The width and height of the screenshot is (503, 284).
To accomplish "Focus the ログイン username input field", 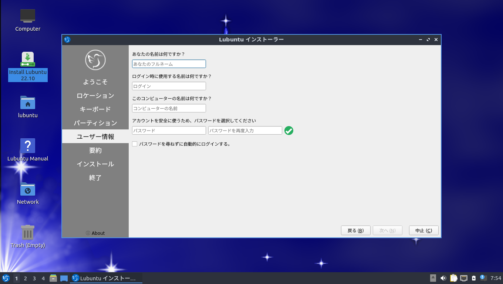I will [169, 86].
